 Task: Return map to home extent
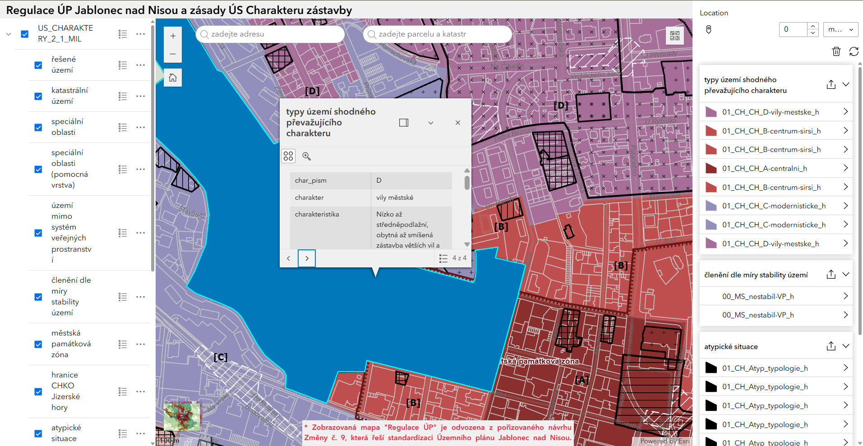coord(173,78)
